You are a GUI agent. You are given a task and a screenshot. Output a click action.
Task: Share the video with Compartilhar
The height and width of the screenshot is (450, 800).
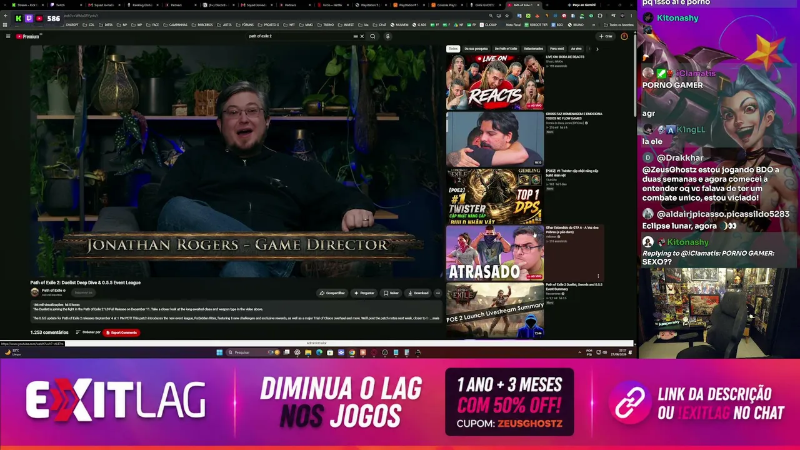coord(332,292)
